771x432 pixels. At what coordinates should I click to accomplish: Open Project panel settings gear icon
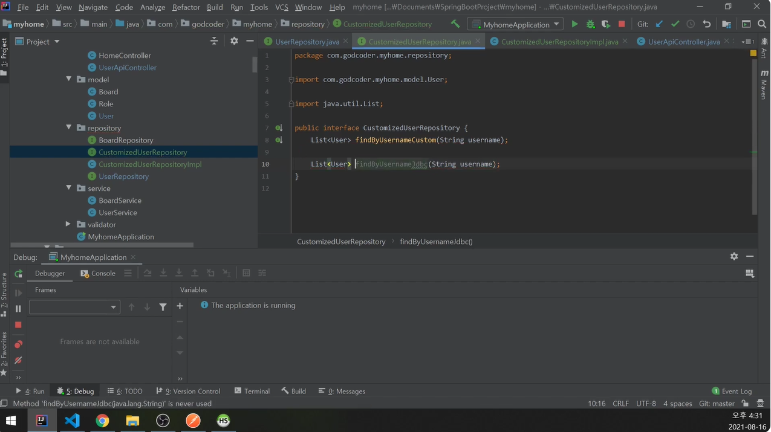pyautogui.click(x=234, y=41)
